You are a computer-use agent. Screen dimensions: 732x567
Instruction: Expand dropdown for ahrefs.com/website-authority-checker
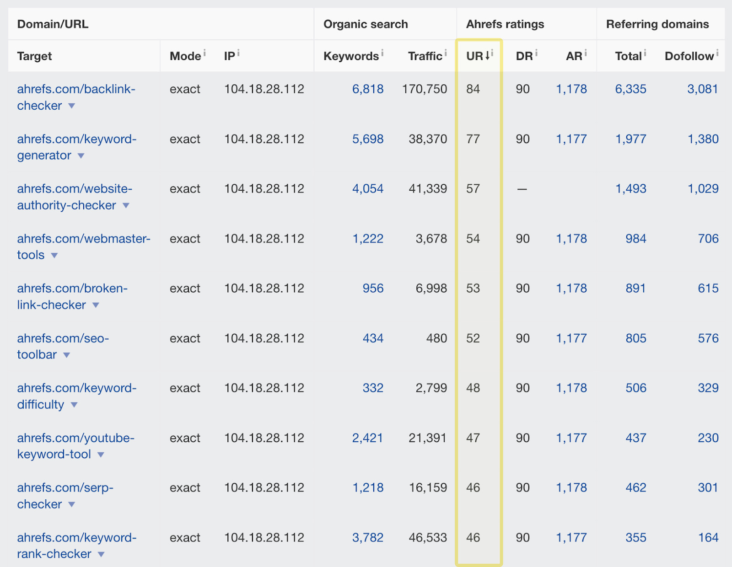click(126, 206)
